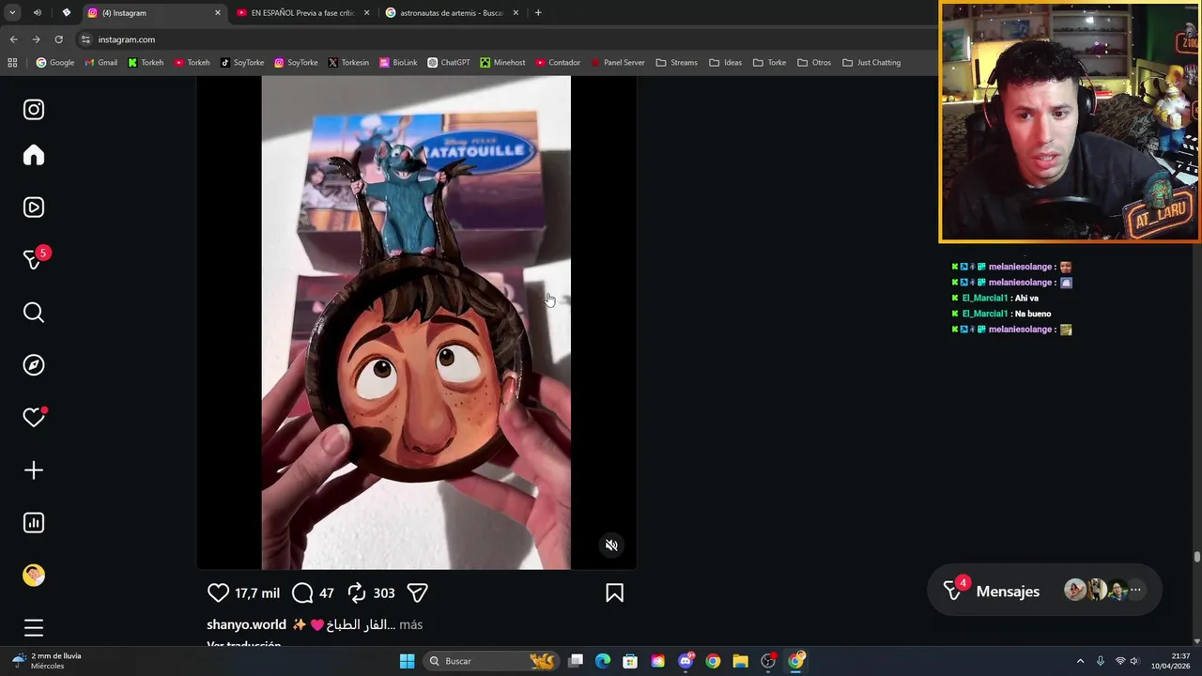Open a new browser tab
Screen dimensions: 1202x676
click(538, 13)
